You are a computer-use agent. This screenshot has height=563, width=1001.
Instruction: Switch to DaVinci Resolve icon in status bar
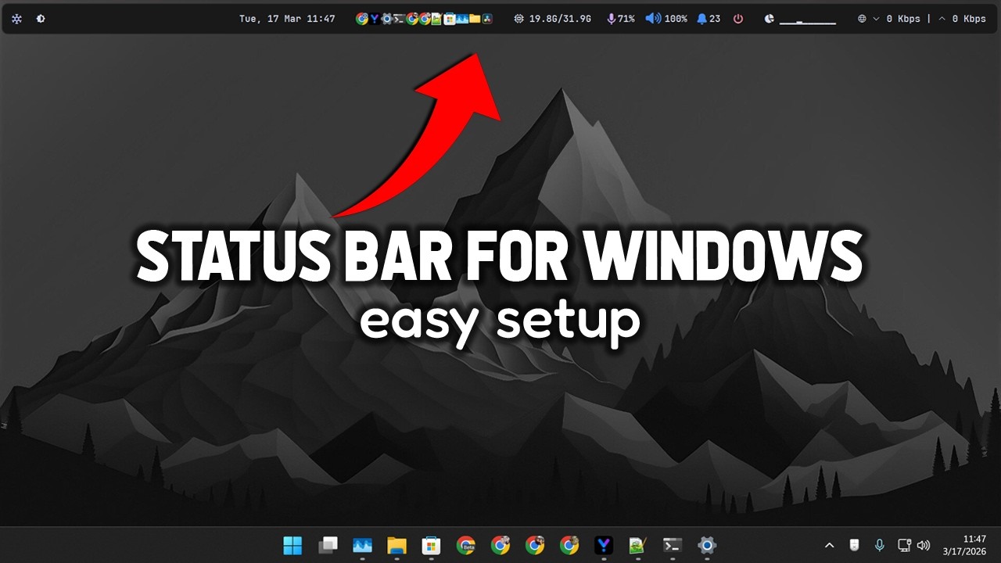487,19
